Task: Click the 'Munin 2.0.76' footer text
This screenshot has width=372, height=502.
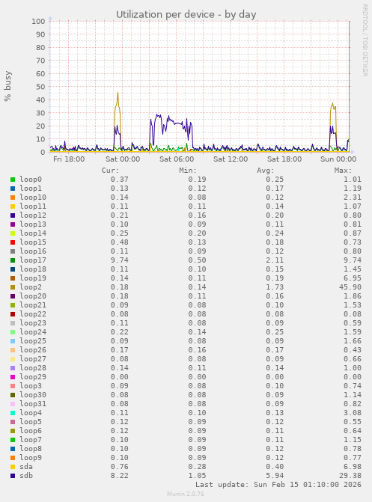Action: click(186, 494)
